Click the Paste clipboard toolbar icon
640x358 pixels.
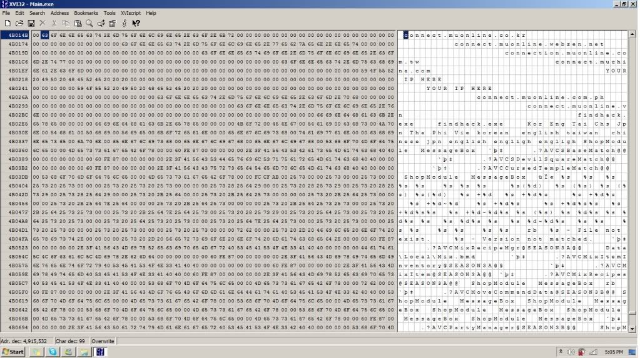[x=78, y=23]
